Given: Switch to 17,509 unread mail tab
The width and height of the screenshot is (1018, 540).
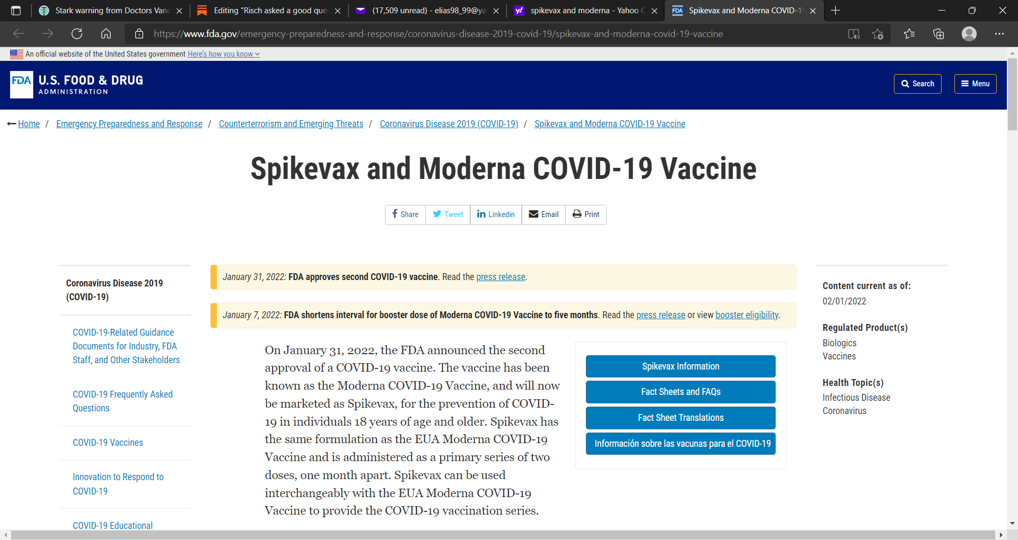Looking at the screenshot, I should click(427, 11).
